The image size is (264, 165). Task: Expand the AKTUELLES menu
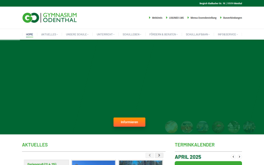pos(49,34)
